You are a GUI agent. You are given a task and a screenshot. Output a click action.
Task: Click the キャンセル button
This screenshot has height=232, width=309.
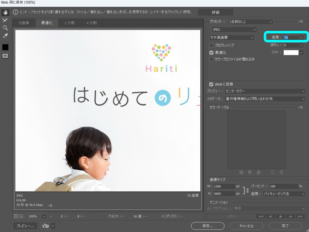coord(246,226)
